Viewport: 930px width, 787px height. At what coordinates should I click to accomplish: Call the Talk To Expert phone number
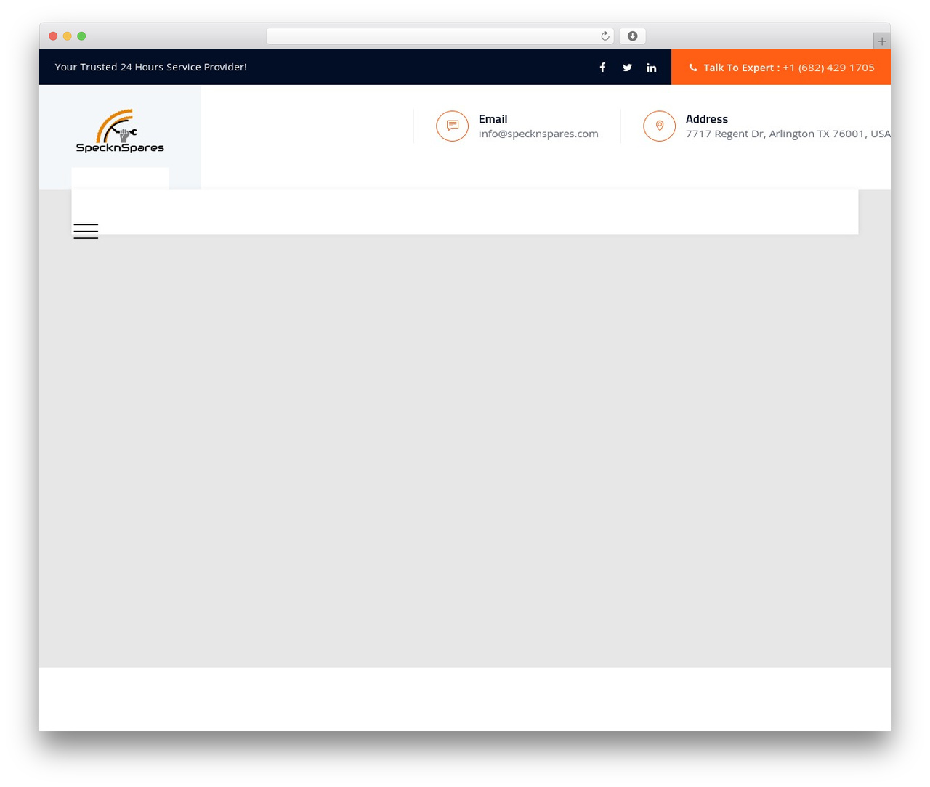pos(828,68)
